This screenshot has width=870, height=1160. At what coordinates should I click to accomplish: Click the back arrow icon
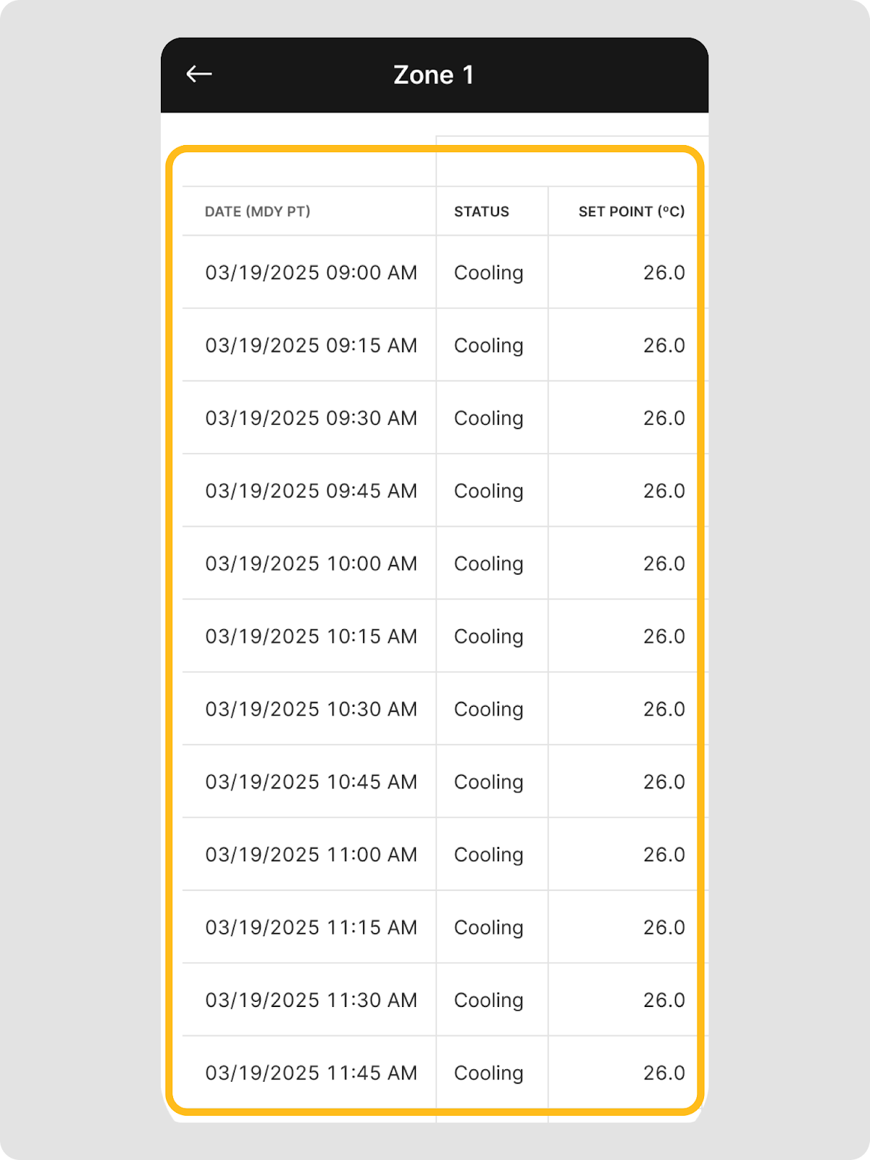(199, 74)
